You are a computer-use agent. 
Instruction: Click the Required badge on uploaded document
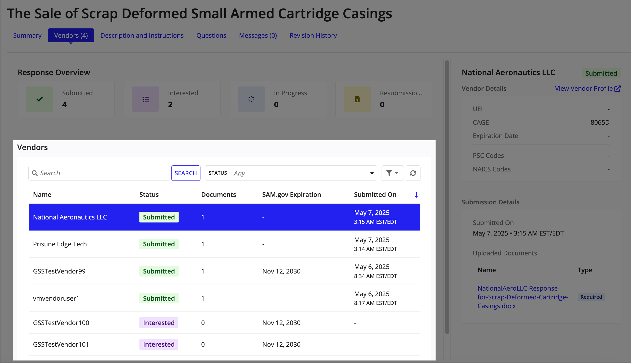tap(591, 297)
